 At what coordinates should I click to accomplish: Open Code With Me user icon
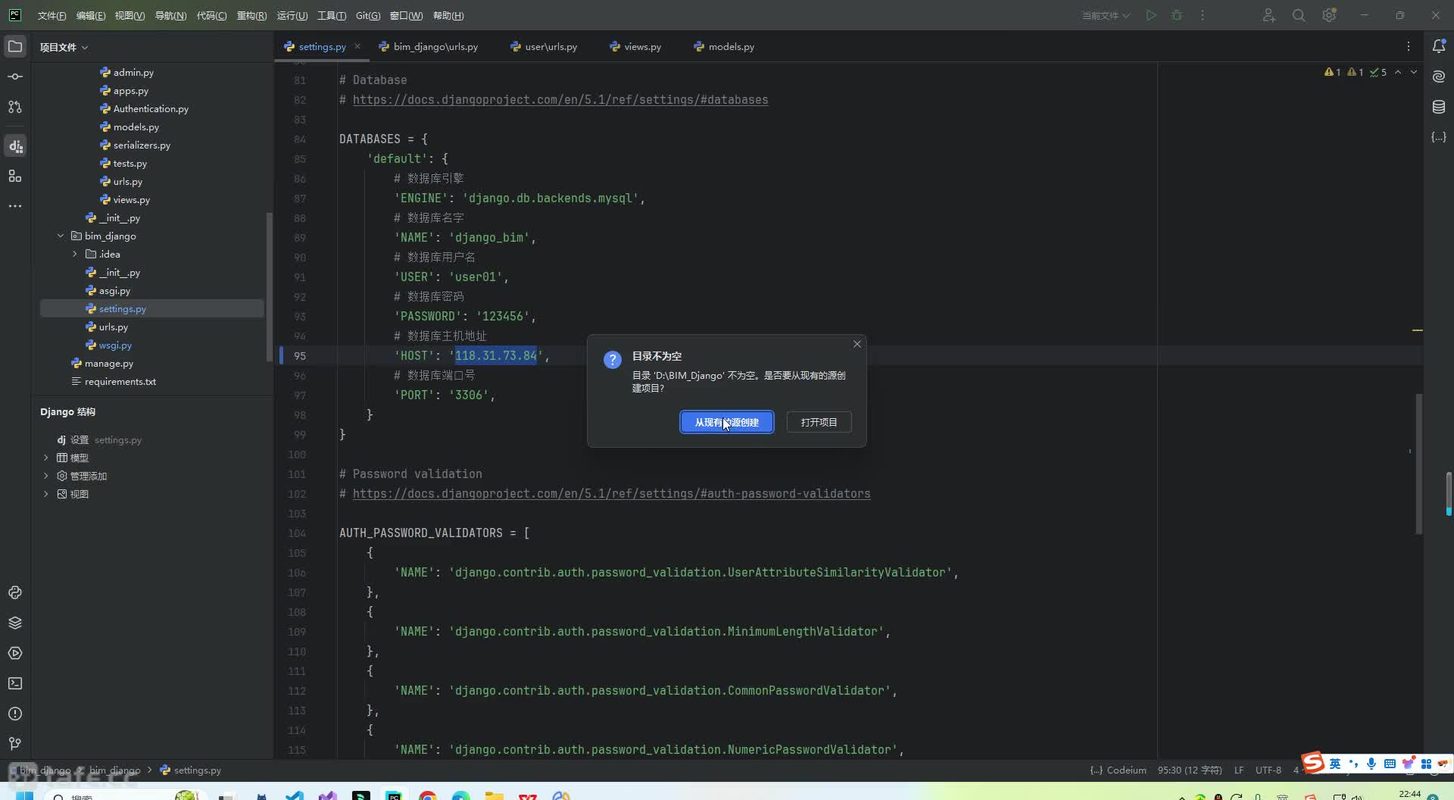point(1269,15)
